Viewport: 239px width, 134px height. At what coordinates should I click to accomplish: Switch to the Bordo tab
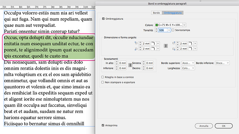[156, 13]
